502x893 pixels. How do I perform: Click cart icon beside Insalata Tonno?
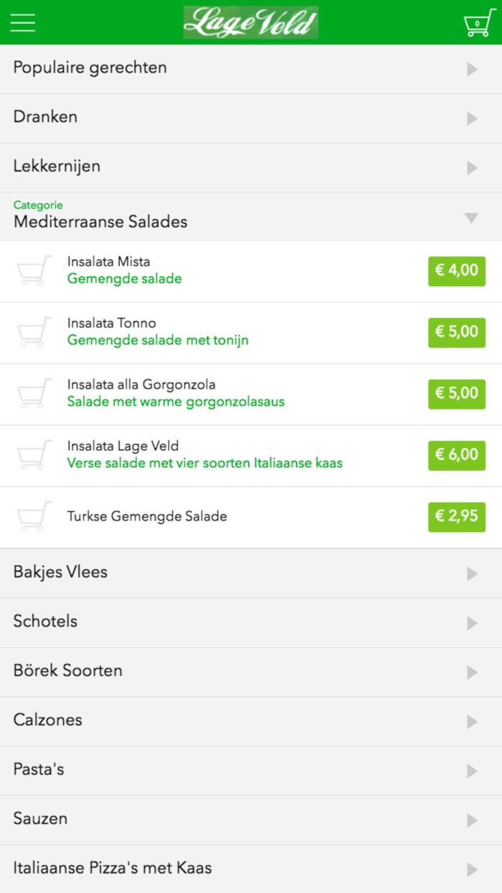tap(34, 332)
